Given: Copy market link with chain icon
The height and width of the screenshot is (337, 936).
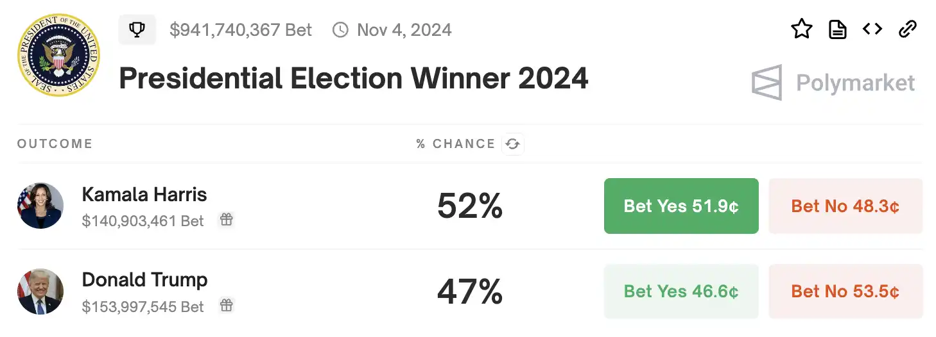Looking at the screenshot, I should (907, 29).
